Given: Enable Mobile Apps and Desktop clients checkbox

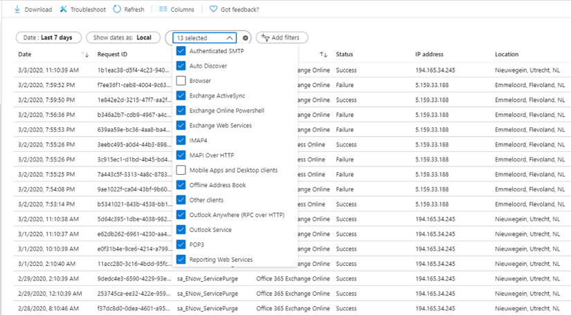Looking at the screenshot, I should click(x=181, y=170).
